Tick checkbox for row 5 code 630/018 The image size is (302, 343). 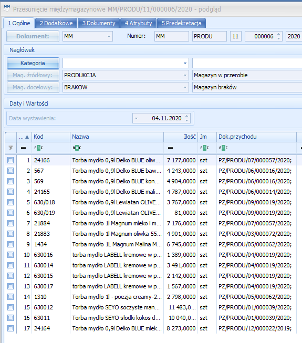[x=11, y=202]
